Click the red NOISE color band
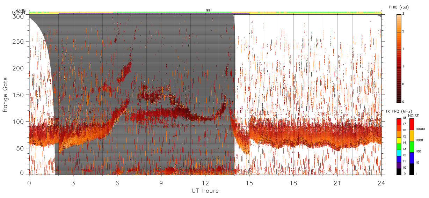 point(411,124)
